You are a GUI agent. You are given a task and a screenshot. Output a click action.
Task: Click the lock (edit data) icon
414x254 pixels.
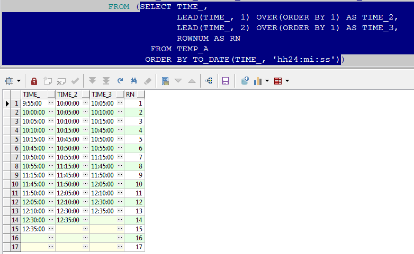tap(34, 81)
